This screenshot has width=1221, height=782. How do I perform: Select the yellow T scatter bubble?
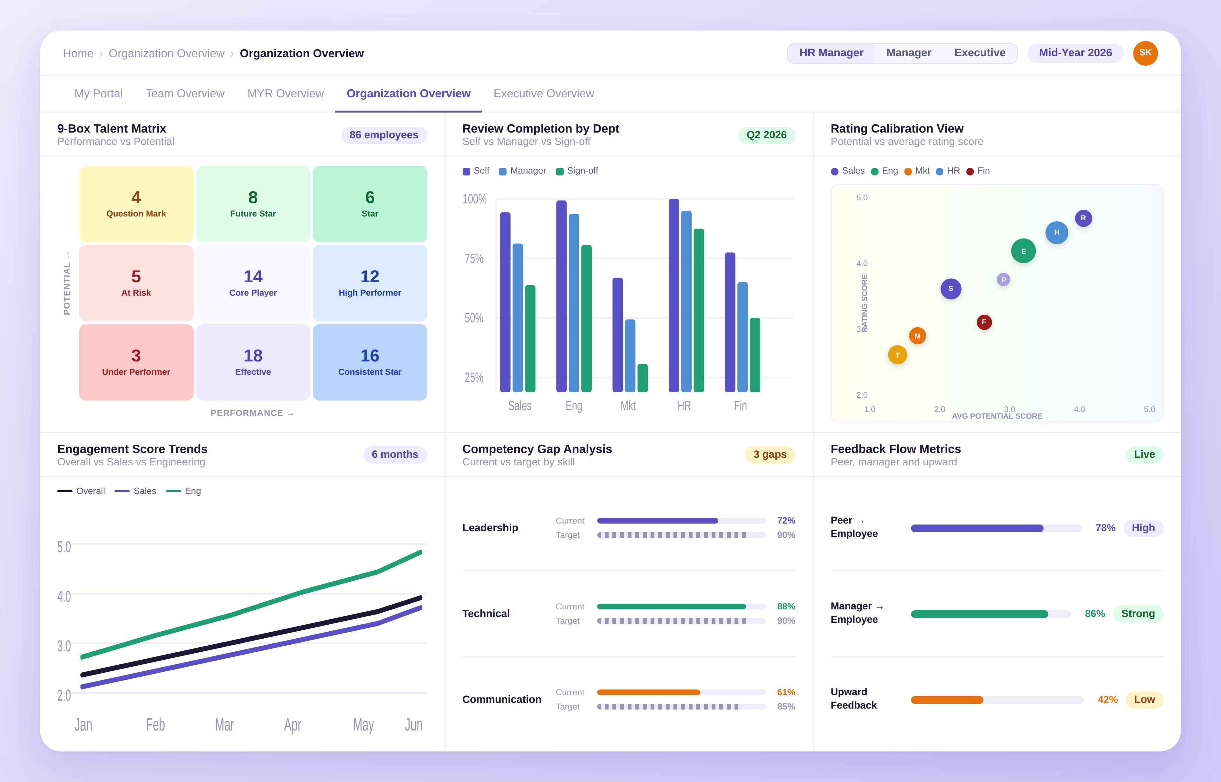point(897,355)
